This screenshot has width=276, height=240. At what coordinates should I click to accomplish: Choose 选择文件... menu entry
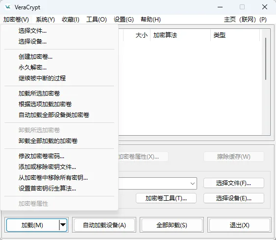pos(59,31)
